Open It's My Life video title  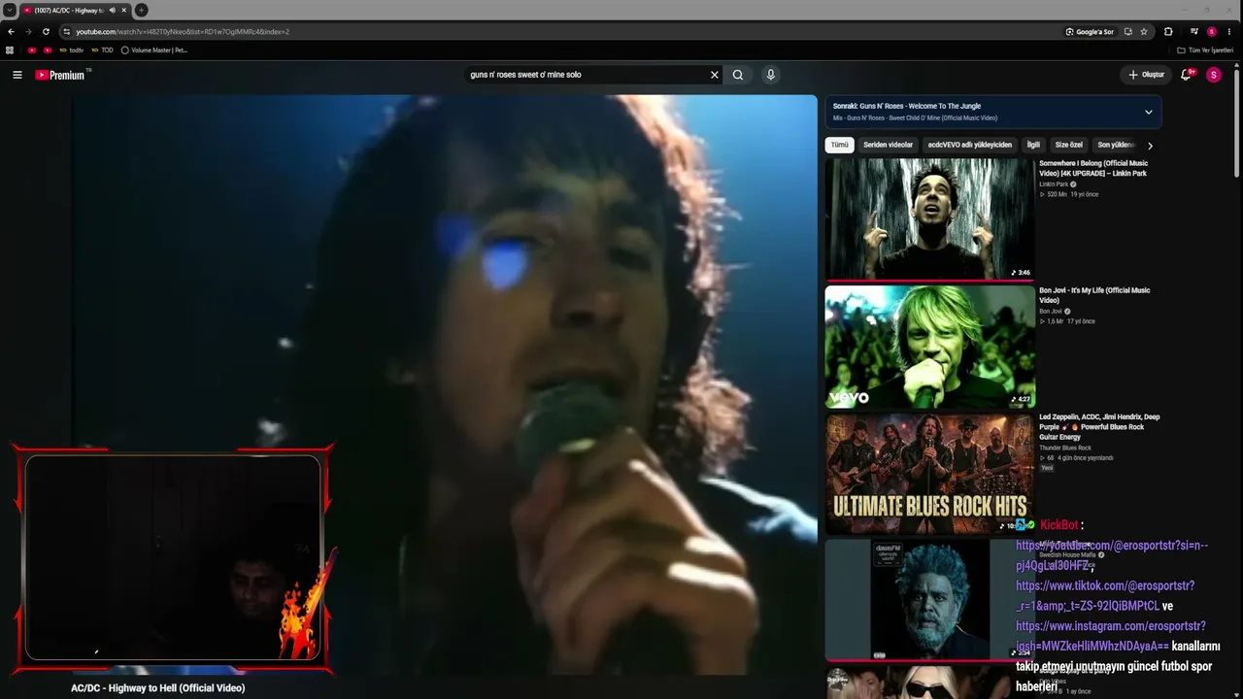coord(1094,295)
